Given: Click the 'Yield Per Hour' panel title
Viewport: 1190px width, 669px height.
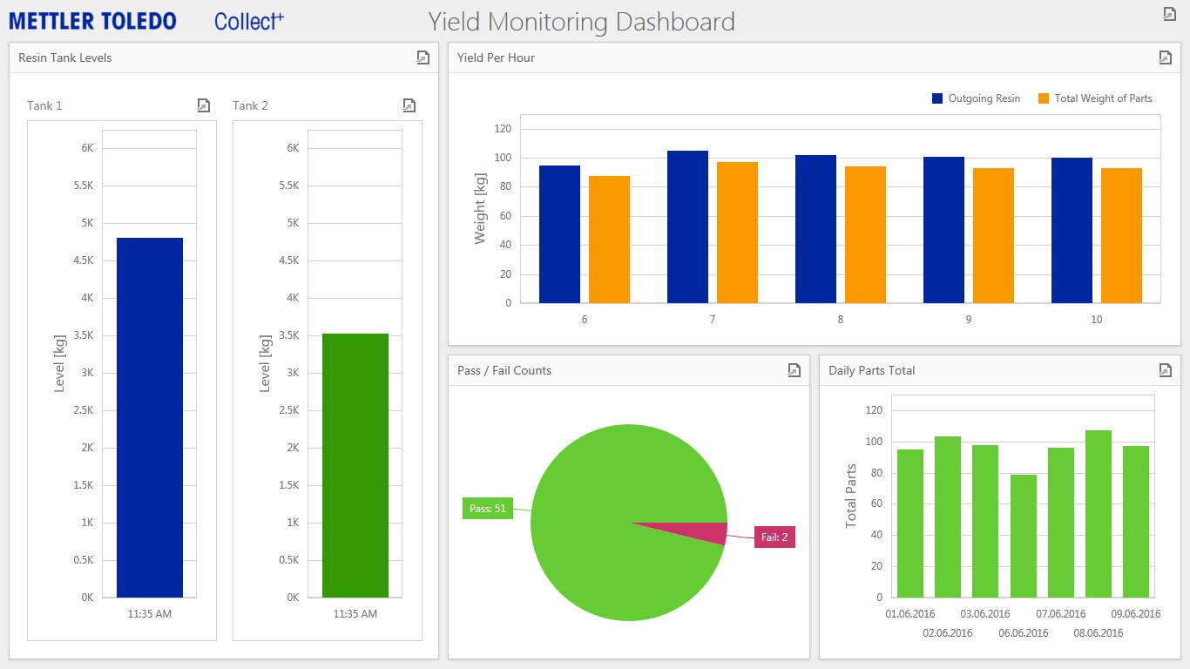Looking at the screenshot, I should point(497,57).
